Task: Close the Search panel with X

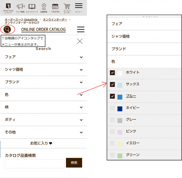Action: 80,41
